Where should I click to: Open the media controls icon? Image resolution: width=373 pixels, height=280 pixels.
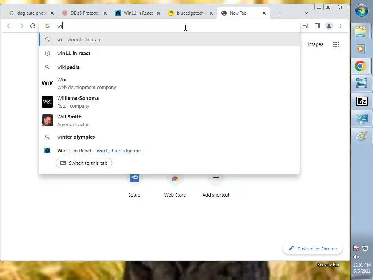306,26
